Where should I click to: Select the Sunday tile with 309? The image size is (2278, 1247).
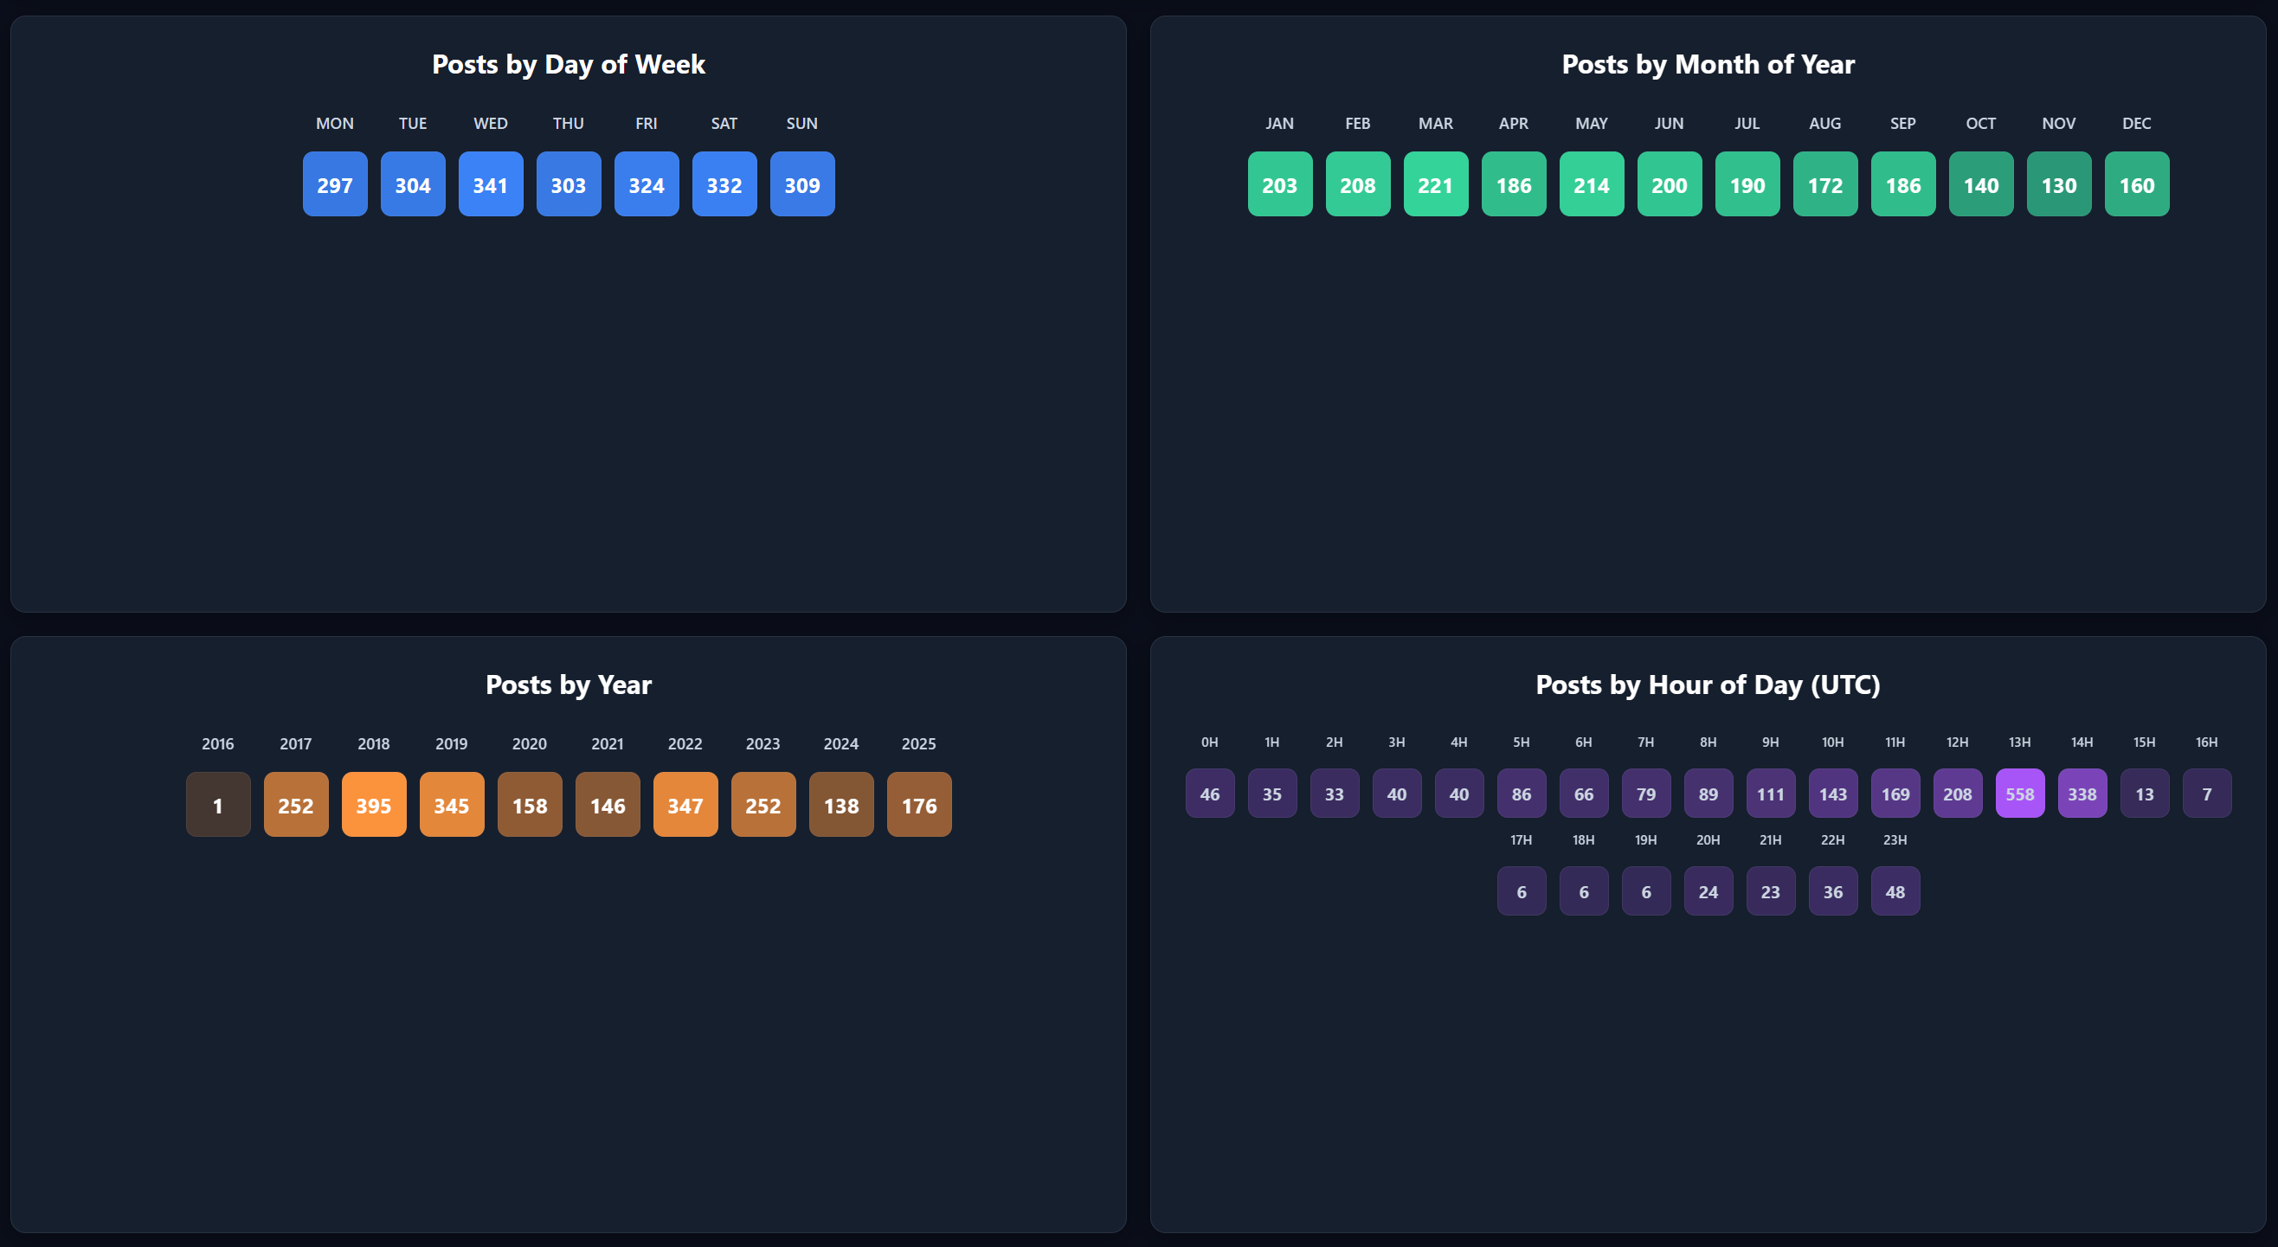(801, 184)
